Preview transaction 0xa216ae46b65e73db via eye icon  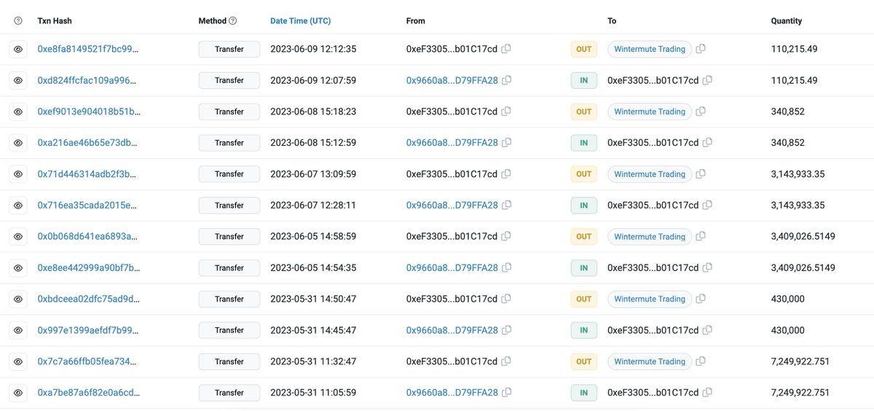pos(18,143)
